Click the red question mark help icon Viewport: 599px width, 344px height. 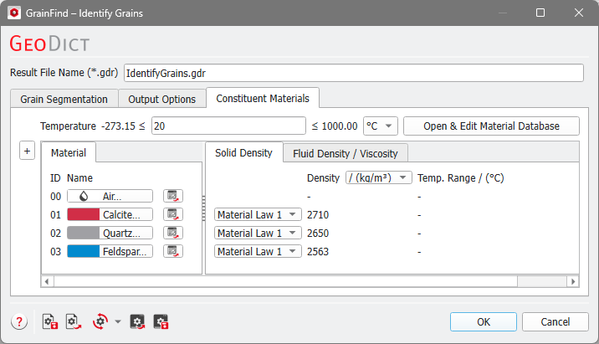coord(19,322)
